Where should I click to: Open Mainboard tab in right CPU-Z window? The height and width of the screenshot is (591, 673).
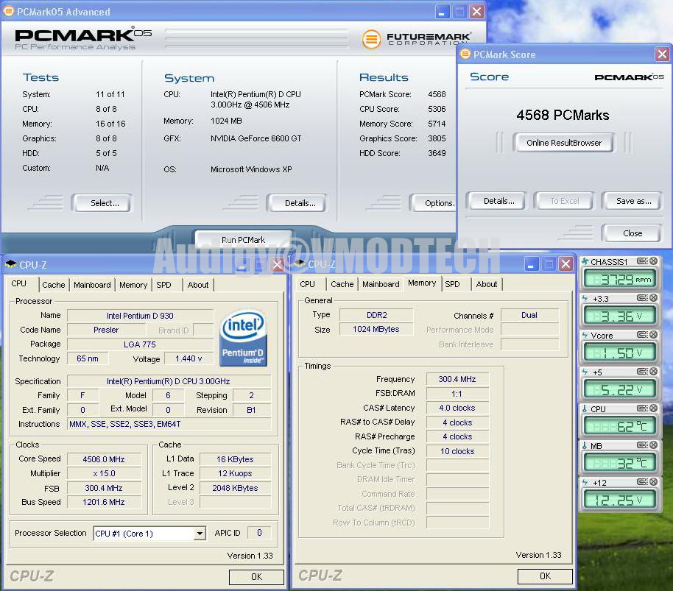pos(381,284)
